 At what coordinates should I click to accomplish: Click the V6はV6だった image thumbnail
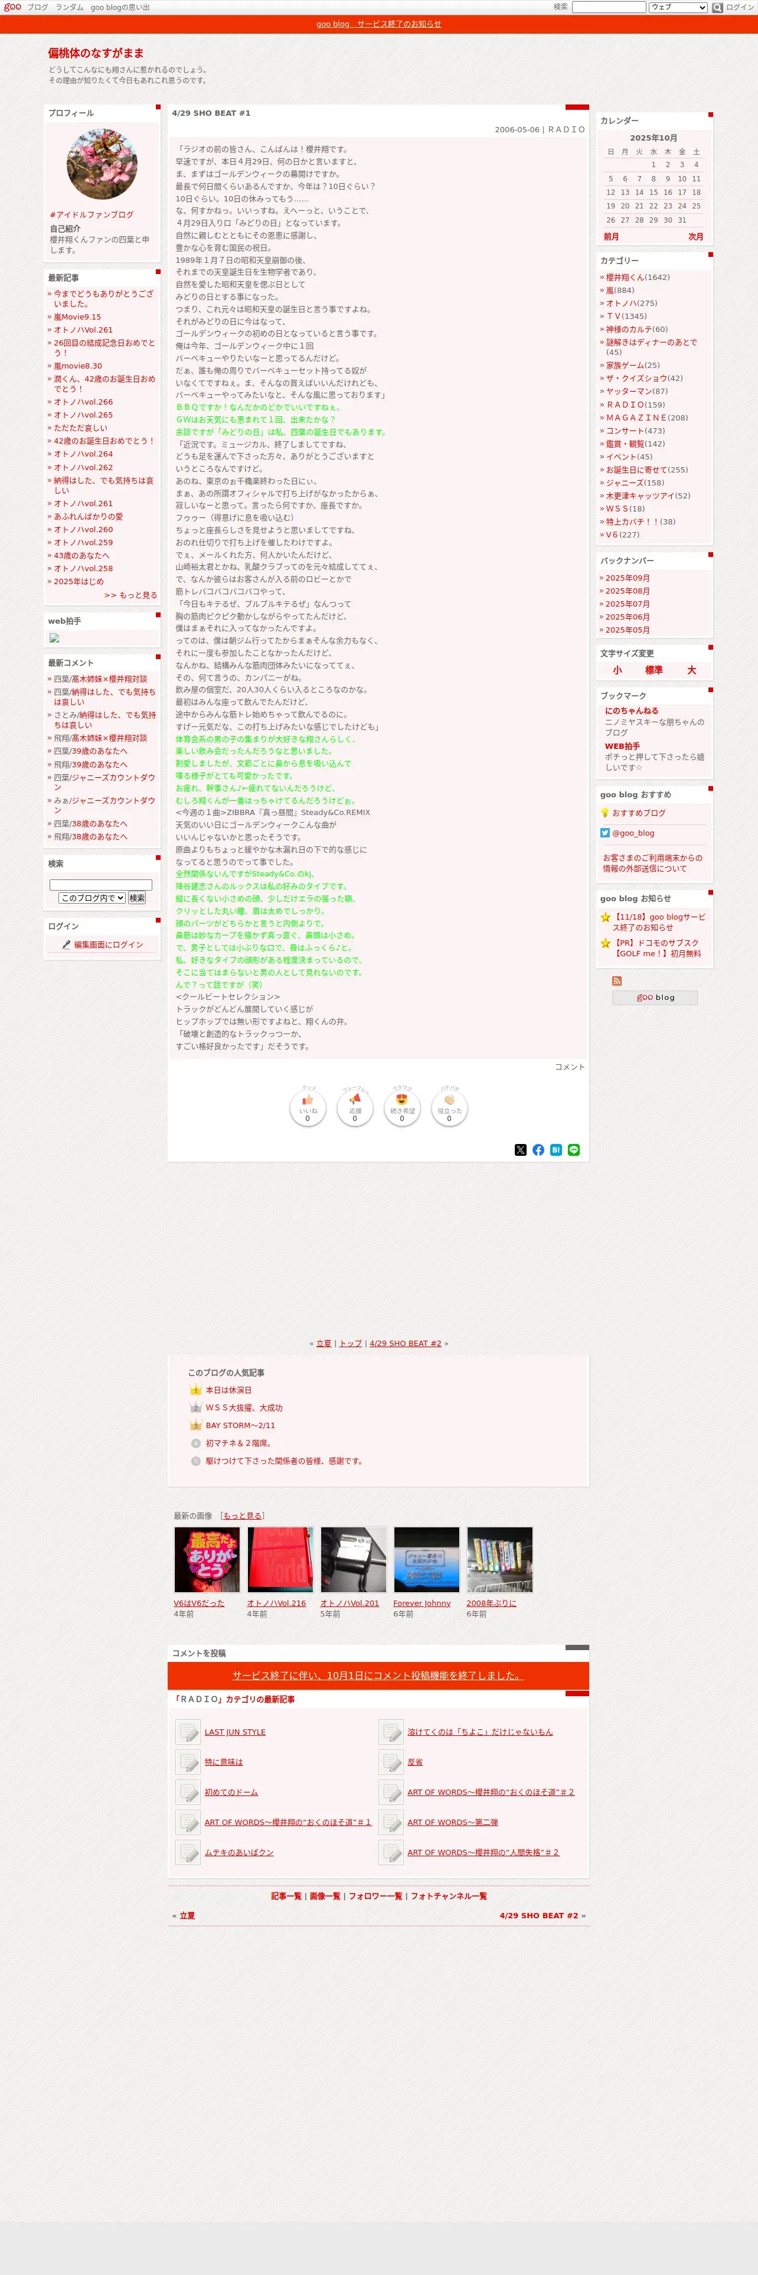pyautogui.click(x=207, y=1559)
